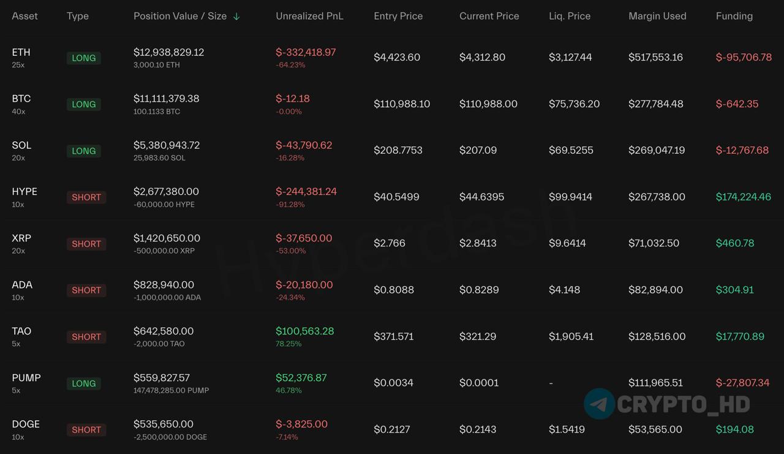The height and width of the screenshot is (454, 784).
Task: Click the Margin Used column header
Action: coord(657,16)
